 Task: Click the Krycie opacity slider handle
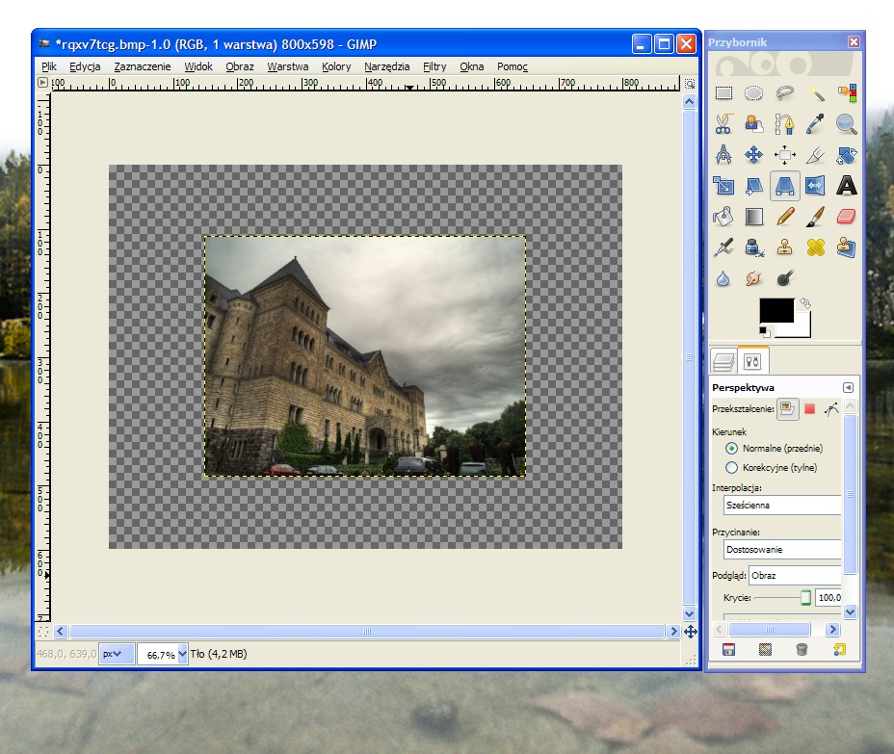[805, 598]
